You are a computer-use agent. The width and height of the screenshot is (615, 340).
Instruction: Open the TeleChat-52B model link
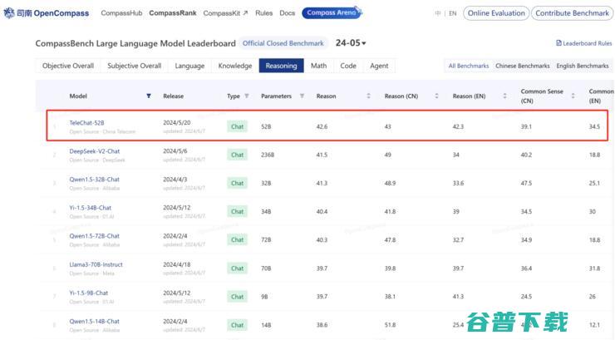[86, 123]
